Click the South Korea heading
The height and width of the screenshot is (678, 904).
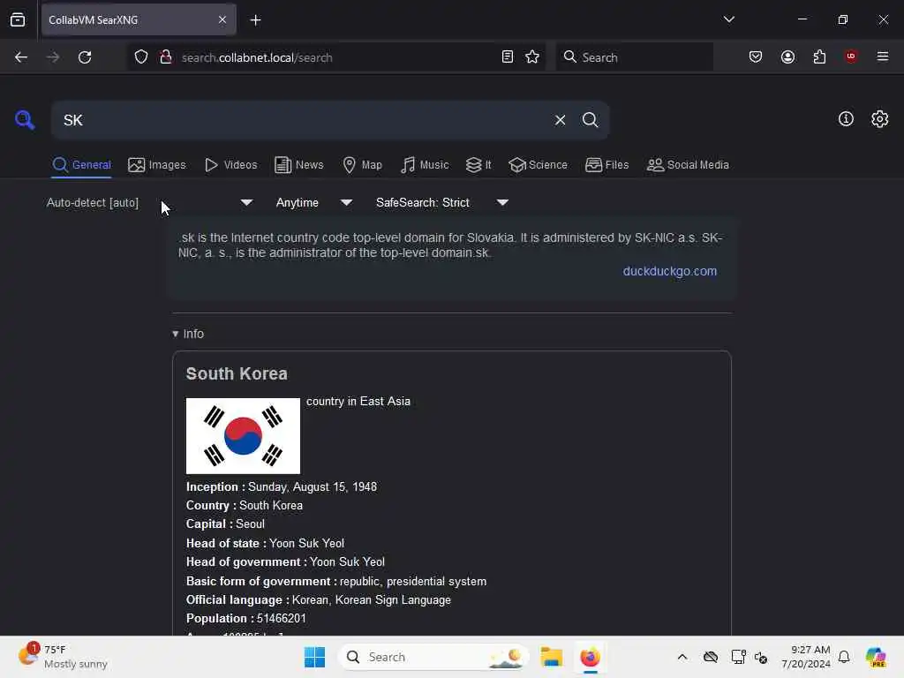237,373
